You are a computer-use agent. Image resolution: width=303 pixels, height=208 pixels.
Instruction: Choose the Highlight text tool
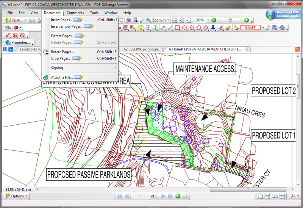point(141,28)
